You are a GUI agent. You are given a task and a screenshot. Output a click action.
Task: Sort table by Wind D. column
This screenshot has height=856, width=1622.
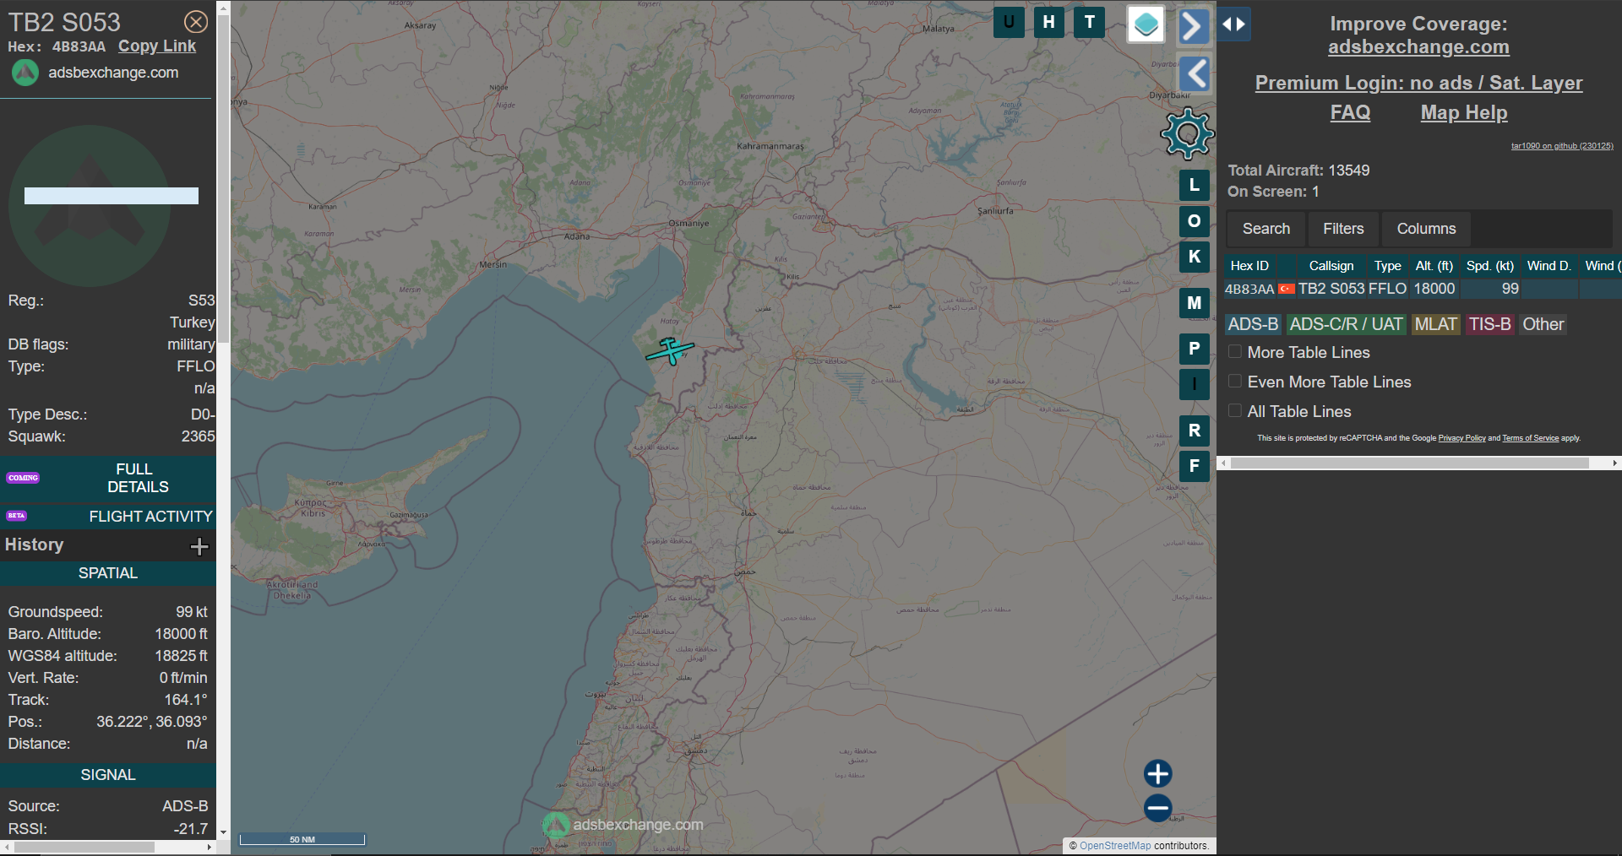[x=1549, y=266]
